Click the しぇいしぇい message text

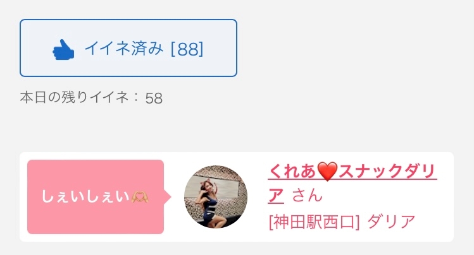pyautogui.click(x=85, y=197)
